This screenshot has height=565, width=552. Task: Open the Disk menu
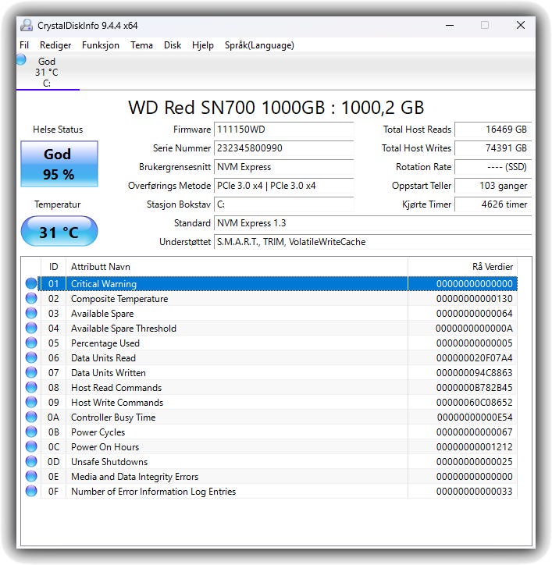173,45
